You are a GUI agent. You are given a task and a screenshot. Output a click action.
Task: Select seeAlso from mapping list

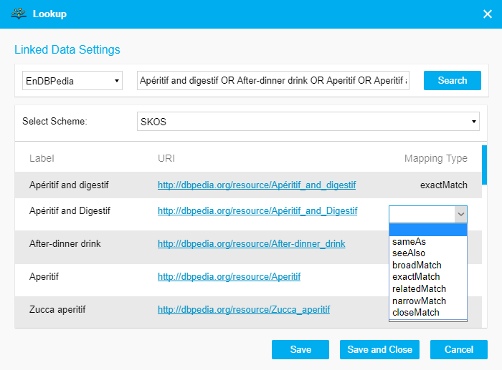tap(409, 253)
